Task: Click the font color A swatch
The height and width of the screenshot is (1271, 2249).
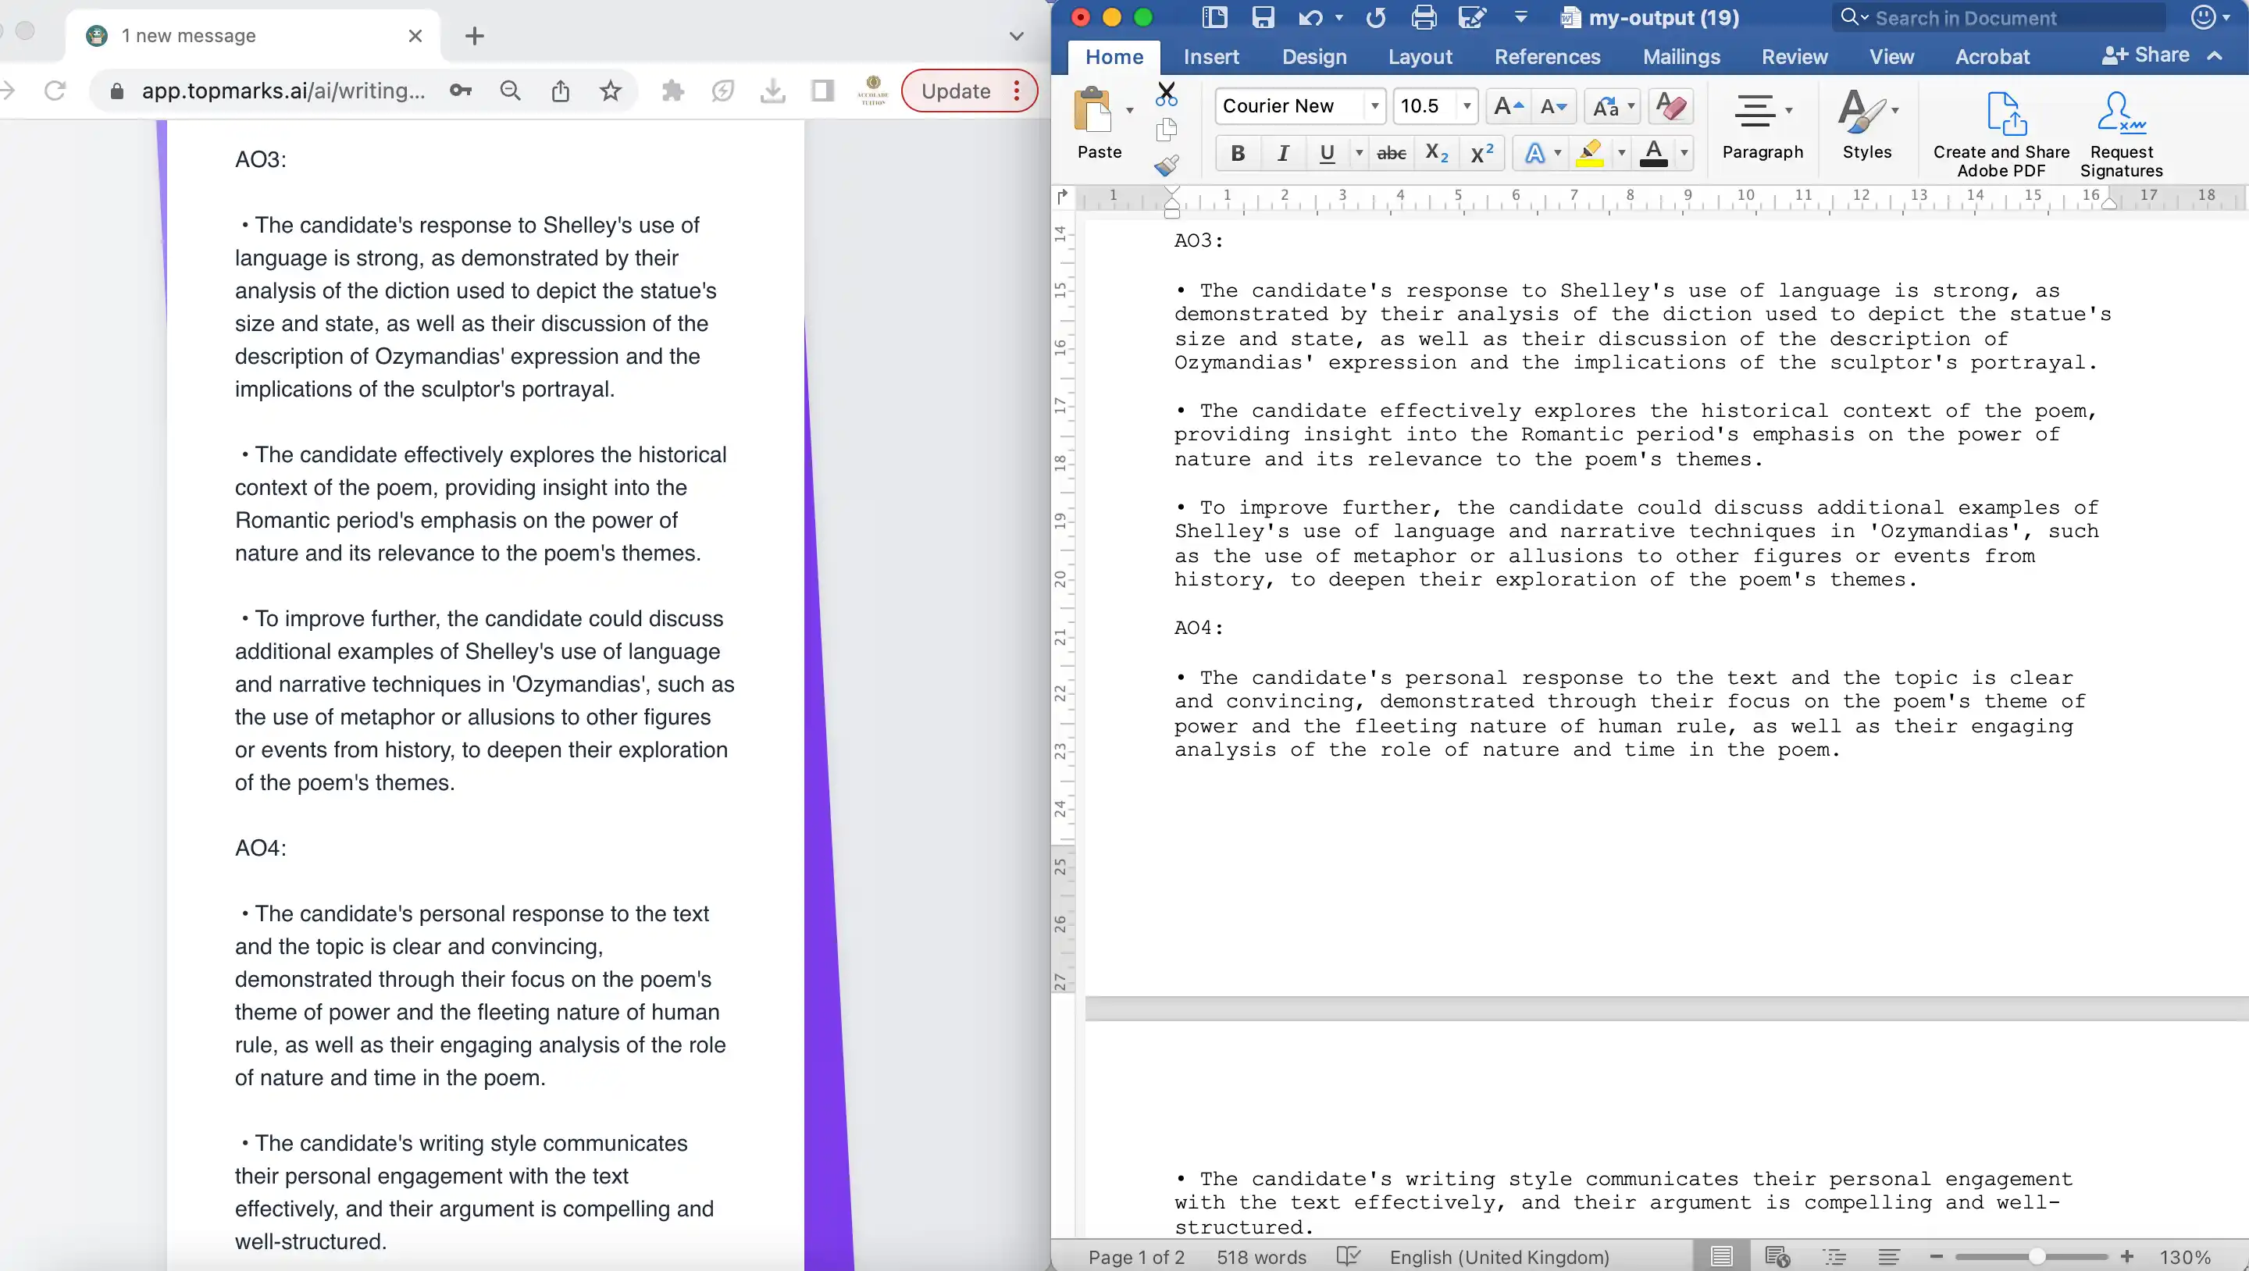Action: [x=1654, y=154]
